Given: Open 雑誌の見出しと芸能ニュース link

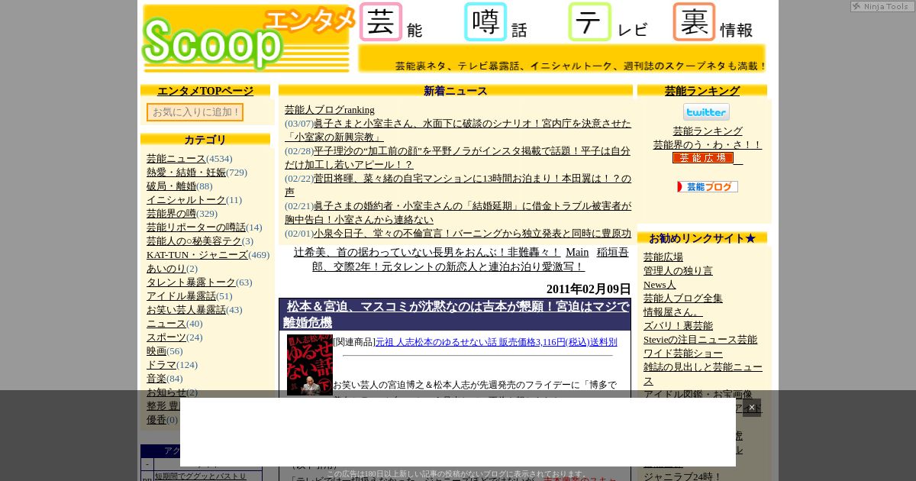Looking at the screenshot, I should [703, 374].
